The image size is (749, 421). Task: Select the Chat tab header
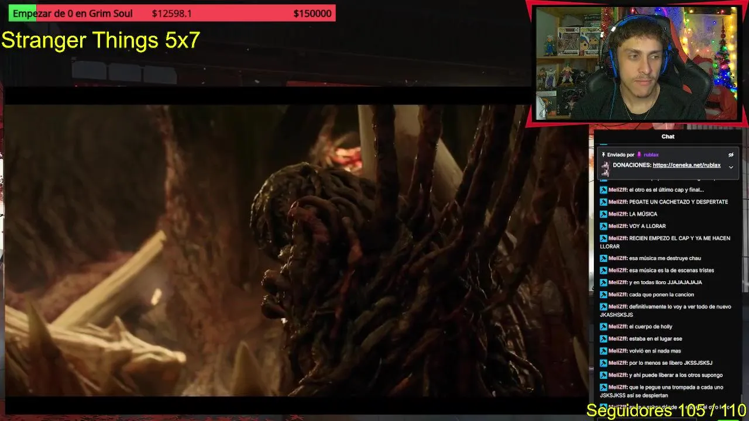click(668, 136)
